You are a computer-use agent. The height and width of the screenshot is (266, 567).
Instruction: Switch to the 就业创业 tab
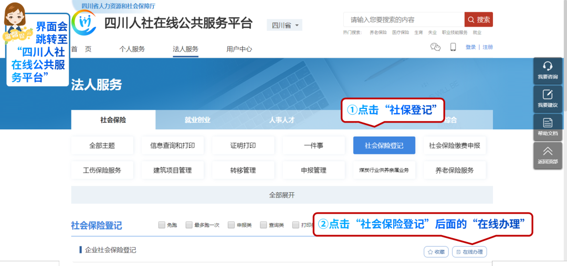[x=197, y=120]
